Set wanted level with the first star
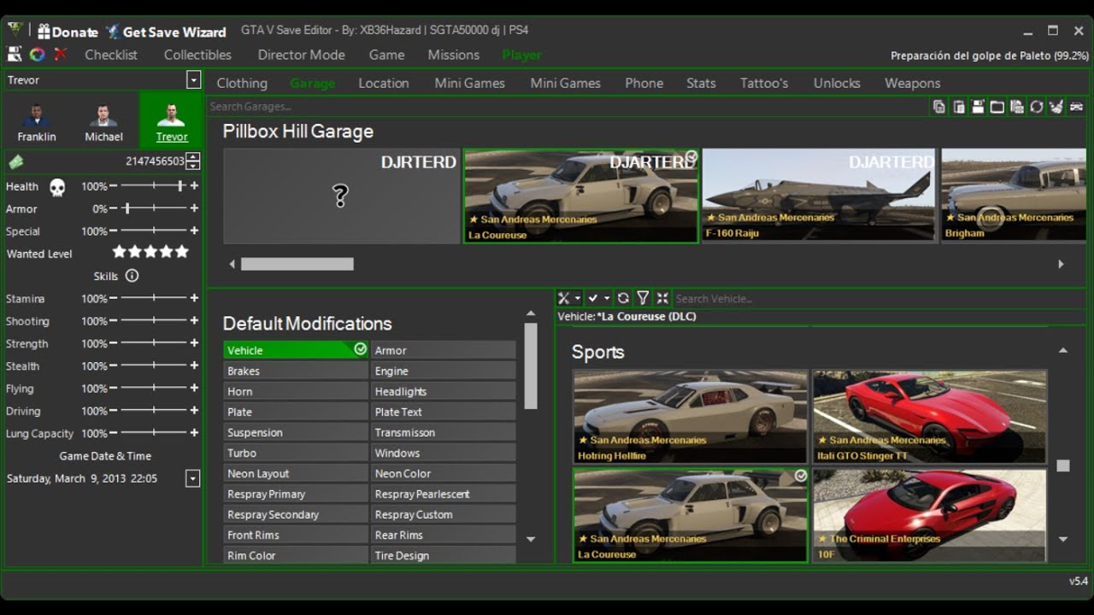Screen dimensions: 1094x615 tap(120, 252)
